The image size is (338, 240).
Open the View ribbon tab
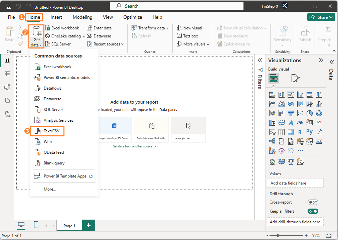tap(108, 17)
